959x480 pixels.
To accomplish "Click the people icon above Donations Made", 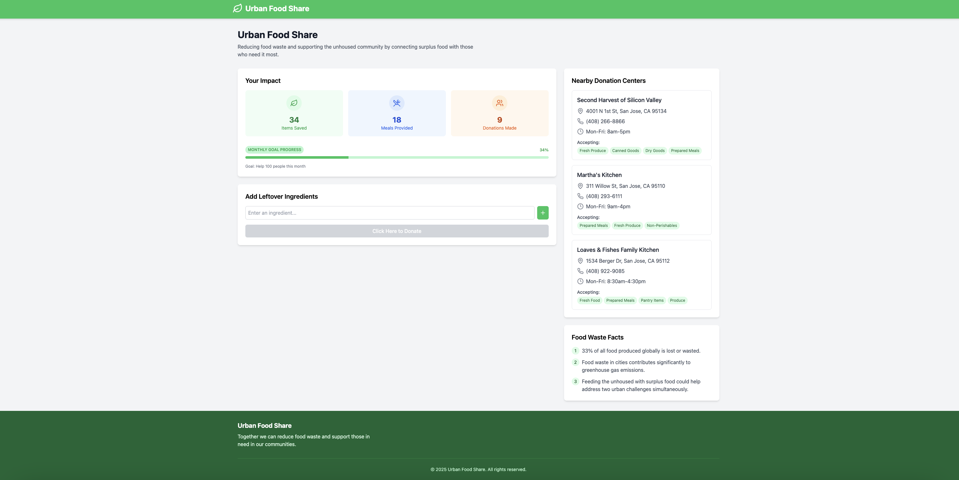I will [x=499, y=103].
